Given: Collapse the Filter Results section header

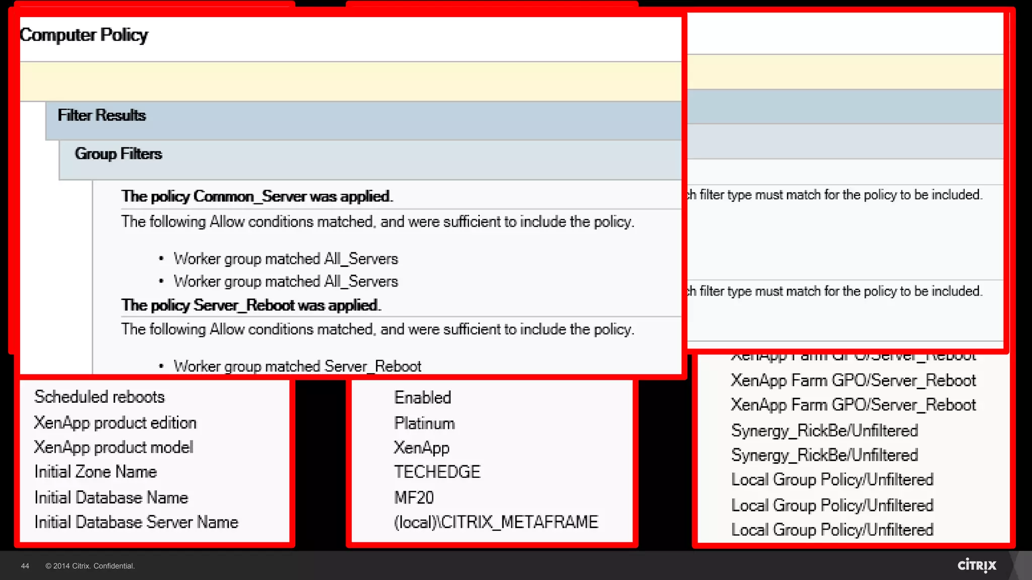Looking at the screenshot, I should (x=363, y=120).
